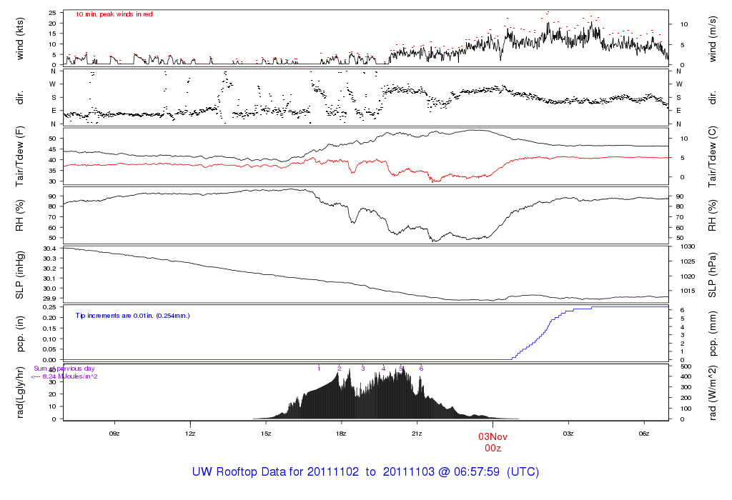Image resolution: width=732 pixels, height=500 pixels.
Task: Click the "12z" time axis tick
Action: pyautogui.click(x=190, y=434)
